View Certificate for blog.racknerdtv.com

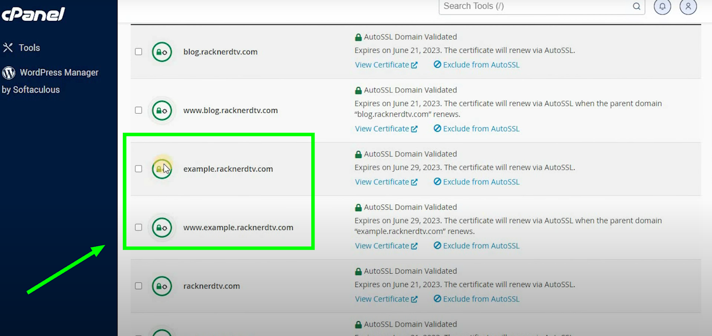[386, 65]
